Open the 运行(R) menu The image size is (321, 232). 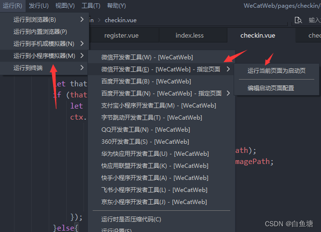[13, 6]
